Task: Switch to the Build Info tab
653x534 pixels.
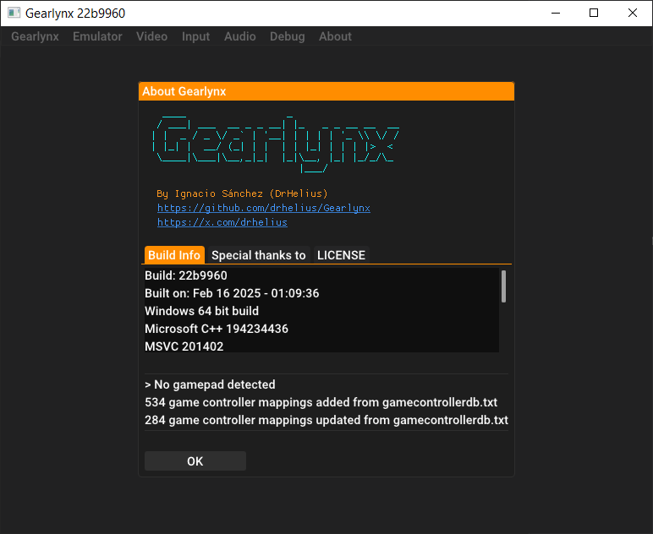Action: (174, 255)
